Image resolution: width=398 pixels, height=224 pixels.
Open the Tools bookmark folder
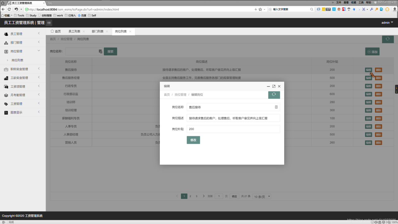point(19,15)
